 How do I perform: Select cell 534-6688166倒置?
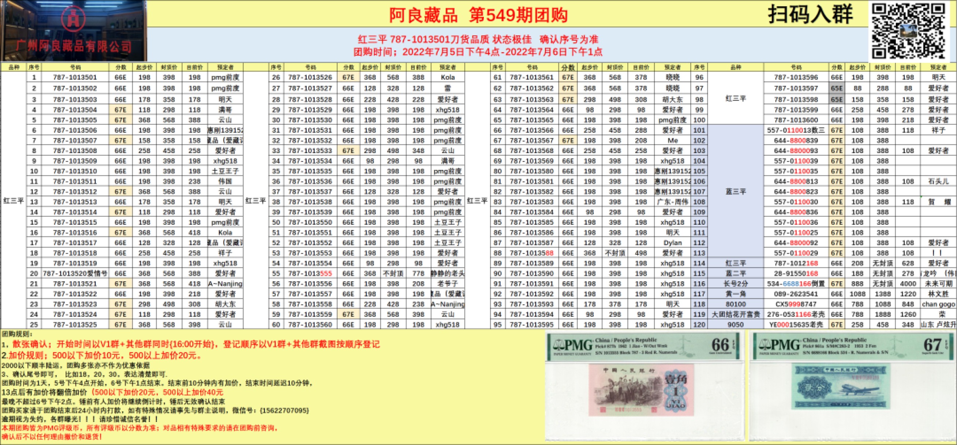(x=796, y=284)
